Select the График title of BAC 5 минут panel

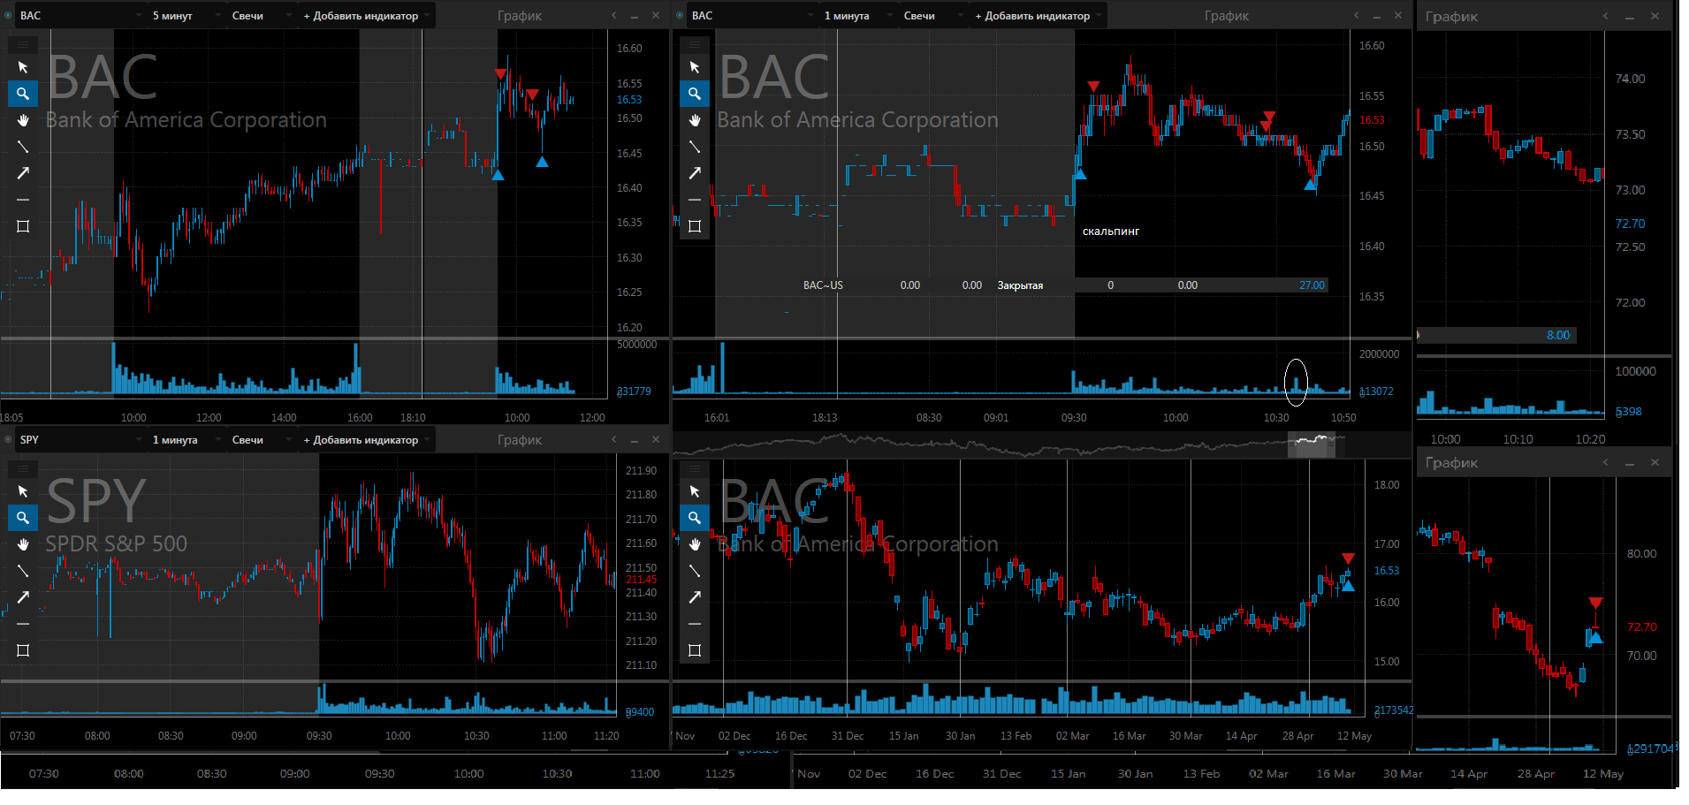coord(520,16)
